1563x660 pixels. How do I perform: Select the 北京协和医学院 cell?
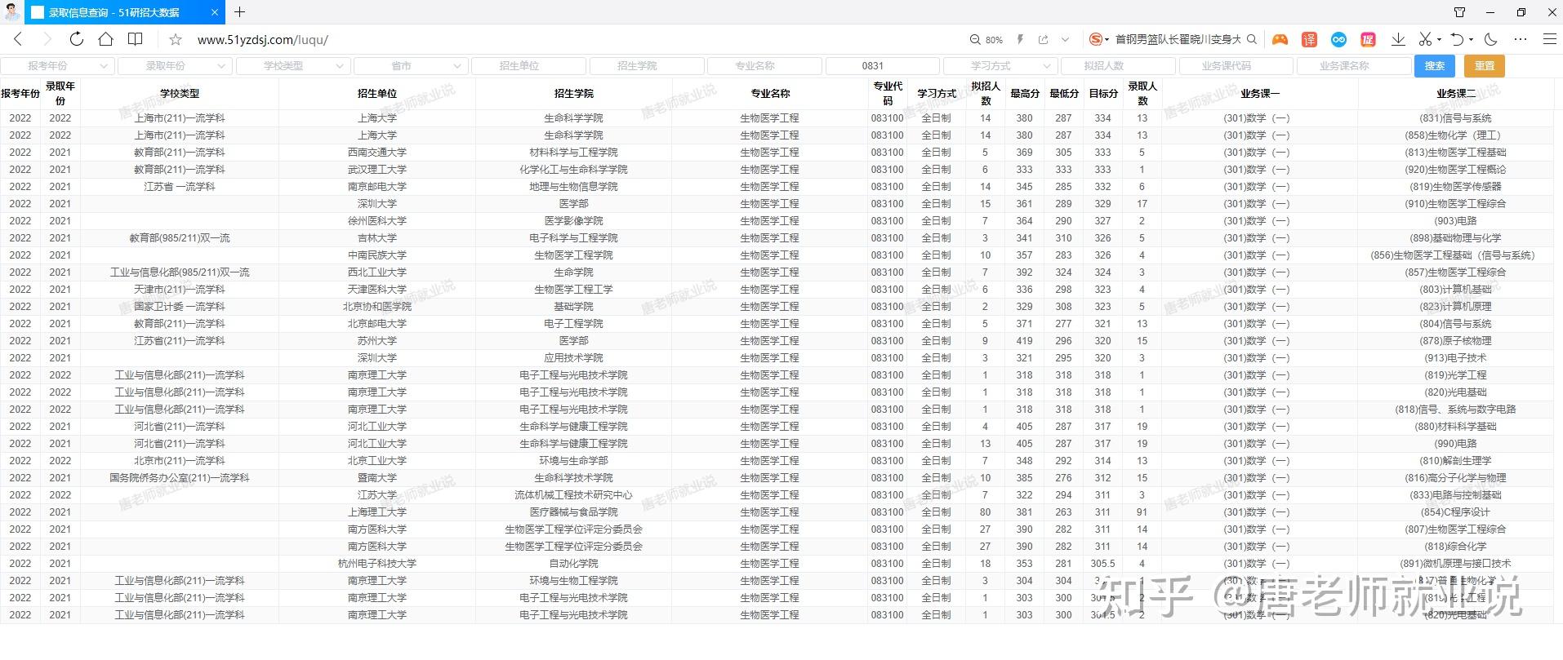(377, 307)
